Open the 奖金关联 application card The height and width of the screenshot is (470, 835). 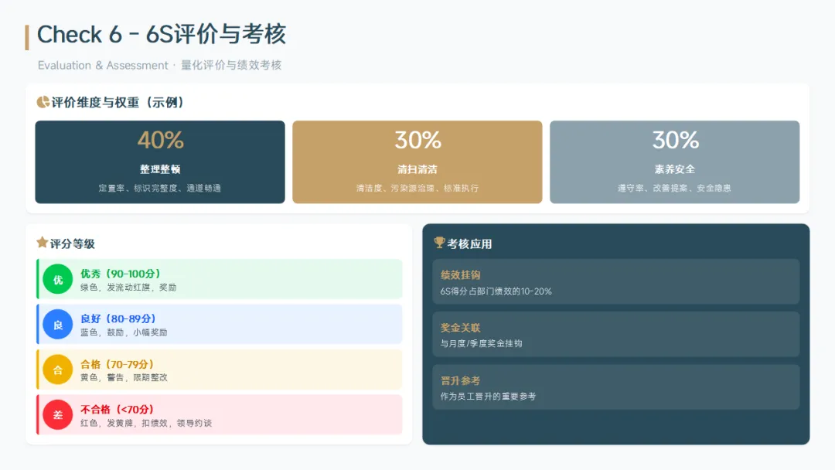point(615,334)
